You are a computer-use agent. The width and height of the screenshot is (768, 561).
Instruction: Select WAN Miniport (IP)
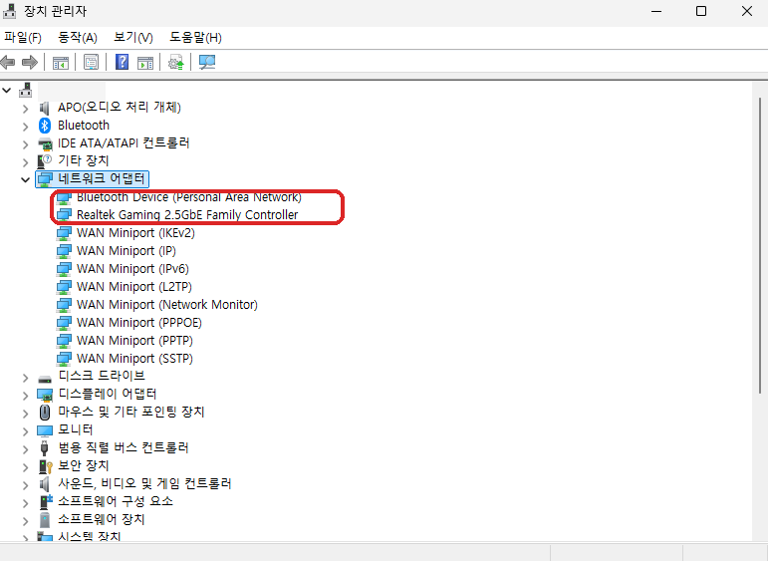pyautogui.click(x=126, y=251)
